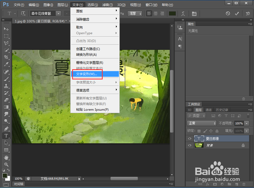The width and height of the screenshot is (254, 188).
Task: Select the Rectangular Marquee tool
Action: [x=6, y=36]
